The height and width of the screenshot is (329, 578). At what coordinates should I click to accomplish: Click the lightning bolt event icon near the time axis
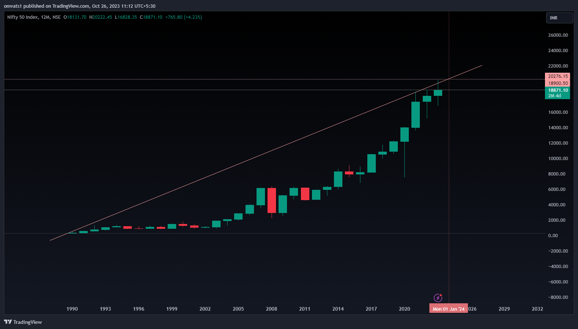pos(438,297)
